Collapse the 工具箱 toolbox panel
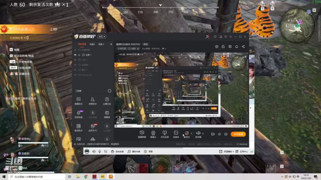Screen dimensions: 321x180 coord(110,91)
